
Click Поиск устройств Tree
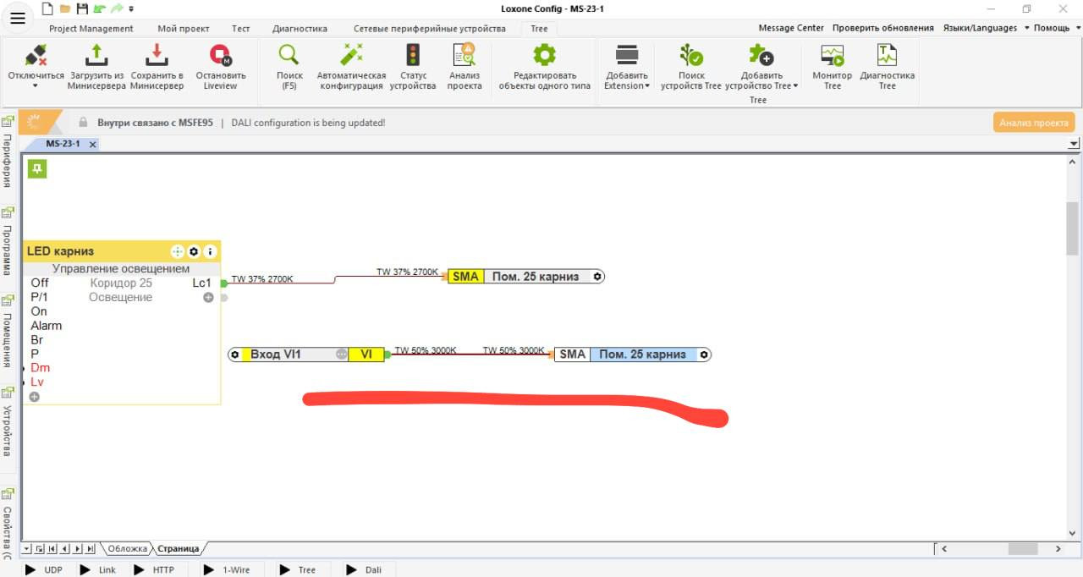pyautogui.click(x=691, y=67)
